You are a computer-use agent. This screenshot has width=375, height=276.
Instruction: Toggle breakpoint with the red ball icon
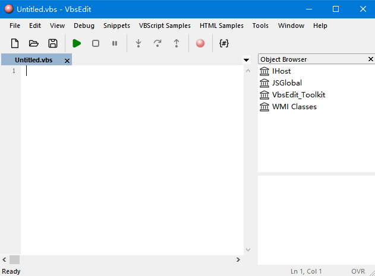pos(200,43)
